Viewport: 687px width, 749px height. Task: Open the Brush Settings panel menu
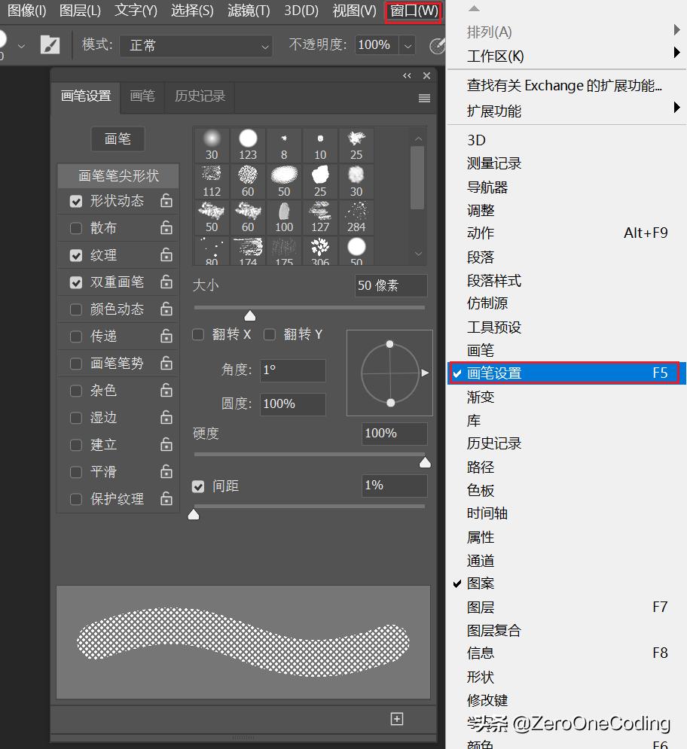pos(424,98)
